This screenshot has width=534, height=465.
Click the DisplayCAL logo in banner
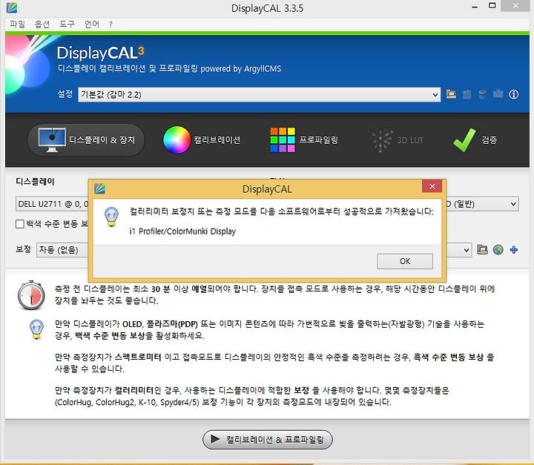(100, 53)
